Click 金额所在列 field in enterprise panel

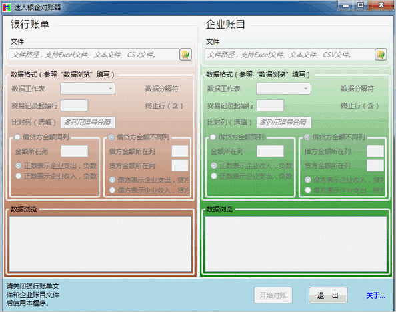click(270, 151)
